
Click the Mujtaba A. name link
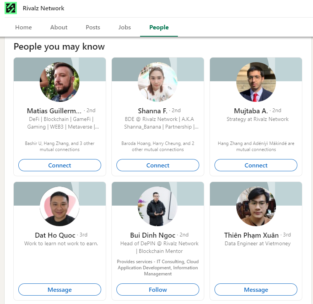click(251, 111)
